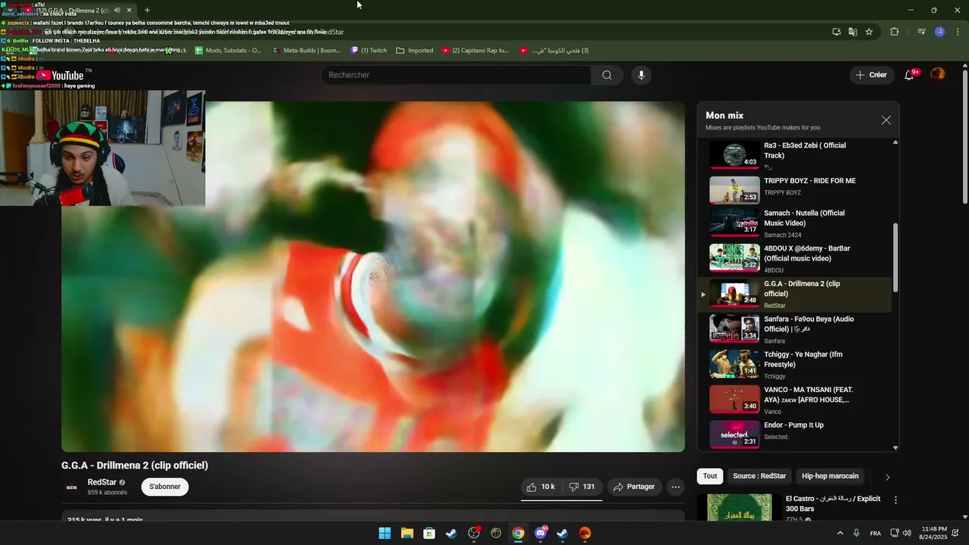
Task: Open Chrome media controls icon
Action: point(921,32)
